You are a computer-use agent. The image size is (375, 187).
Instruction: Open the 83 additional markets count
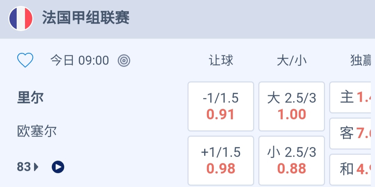24,167
